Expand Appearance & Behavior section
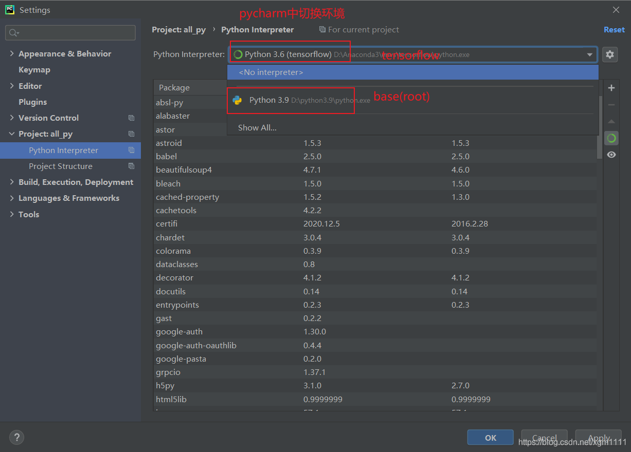 (x=12, y=54)
